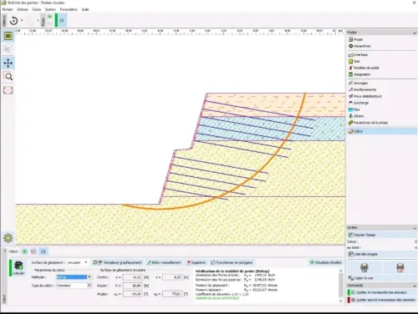Click Editer manuellement button
Screen dimensions: 418x314
(165, 262)
